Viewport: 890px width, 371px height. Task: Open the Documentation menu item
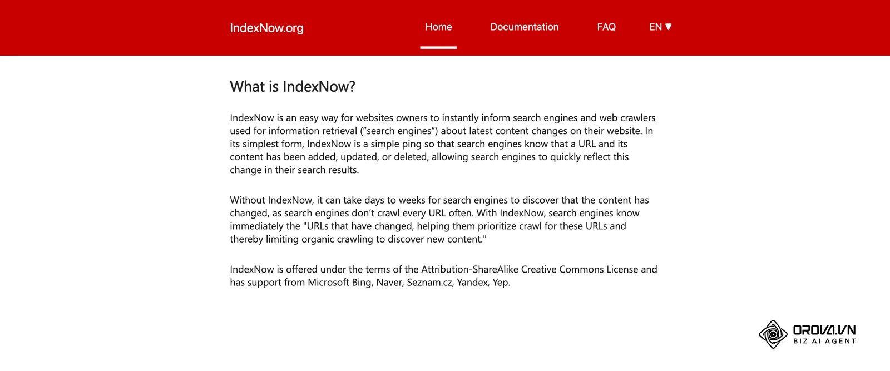pos(525,27)
